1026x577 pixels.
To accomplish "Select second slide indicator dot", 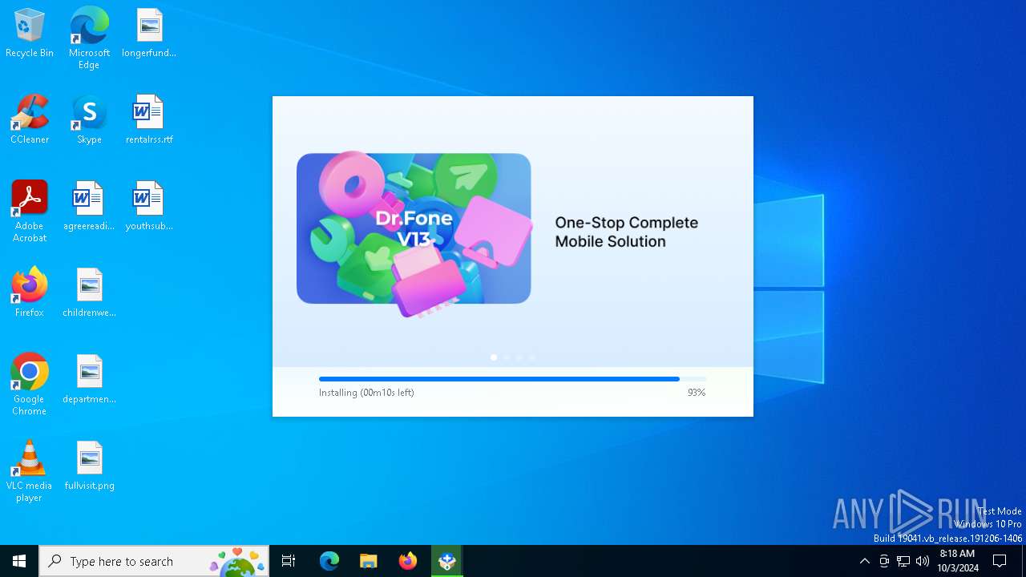I will pos(507,357).
